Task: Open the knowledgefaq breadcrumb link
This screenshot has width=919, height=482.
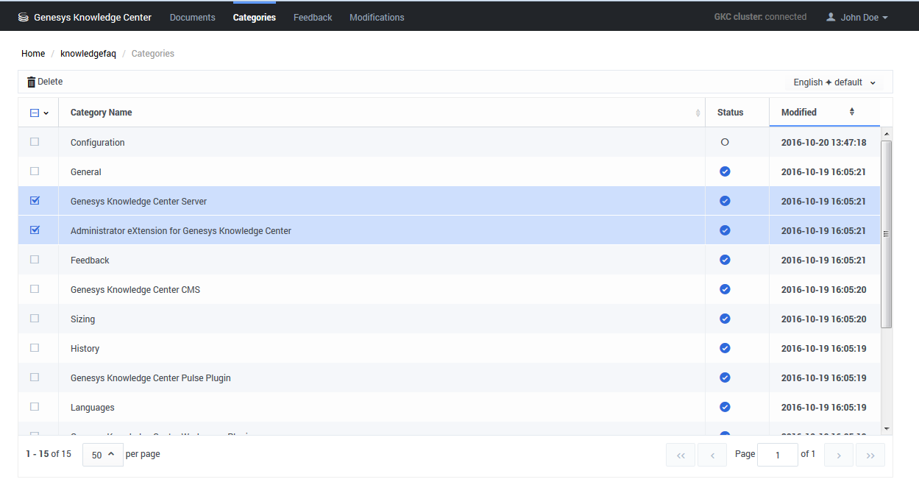Action: (88, 54)
